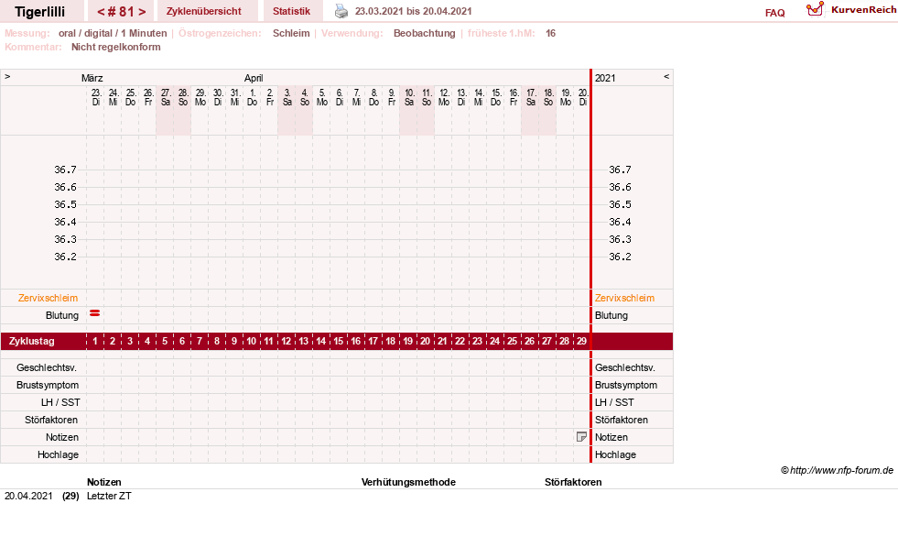Screen dimensions: 898x536
Task: Click the right Hochlage row label
Action: tap(615, 454)
